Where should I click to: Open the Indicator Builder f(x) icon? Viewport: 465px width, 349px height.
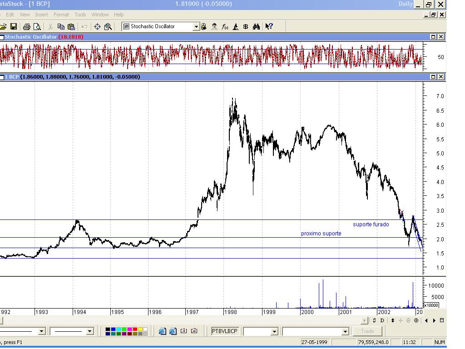(x=225, y=27)
